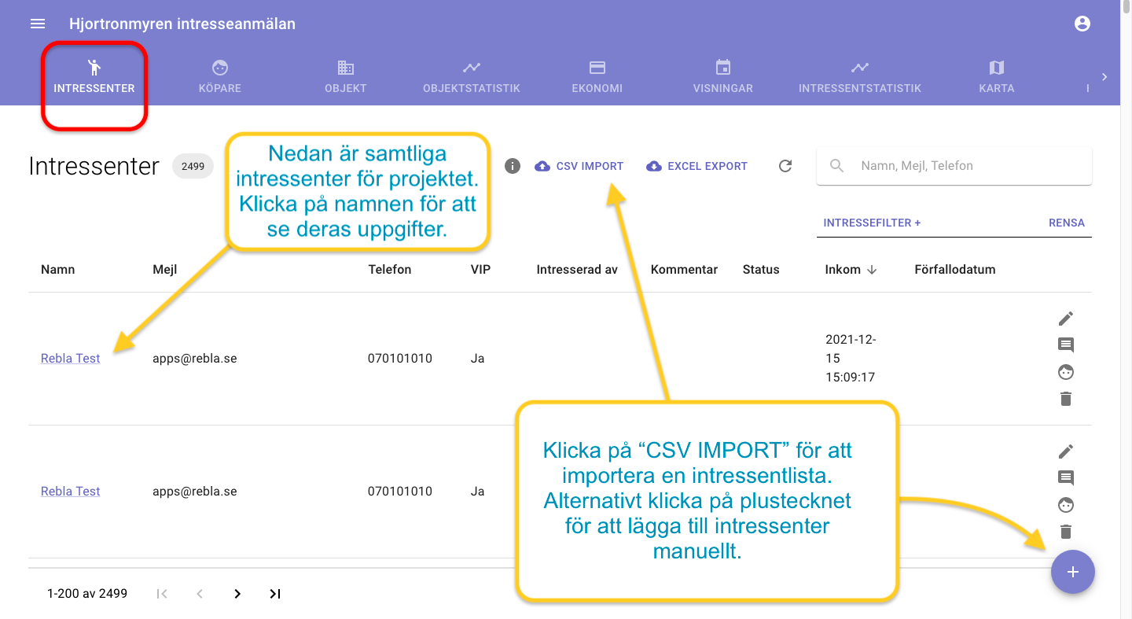The height and width of the screenshot is (619, 1132).
Task: Edit the second Rebla Test row
Action: 1066,451
